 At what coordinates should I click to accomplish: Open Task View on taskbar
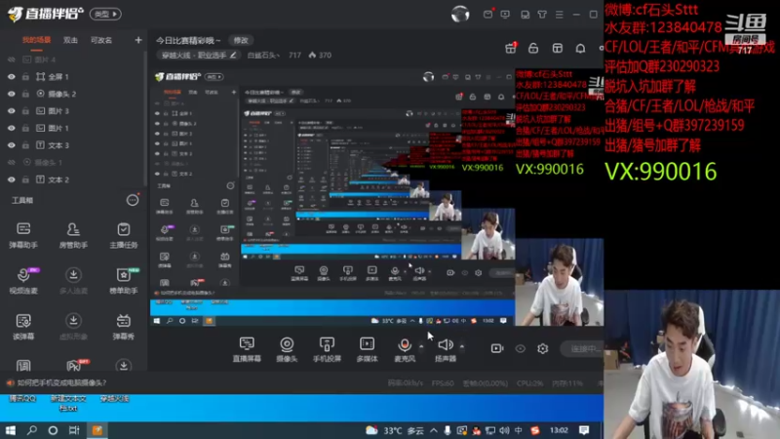coord(74,430)
